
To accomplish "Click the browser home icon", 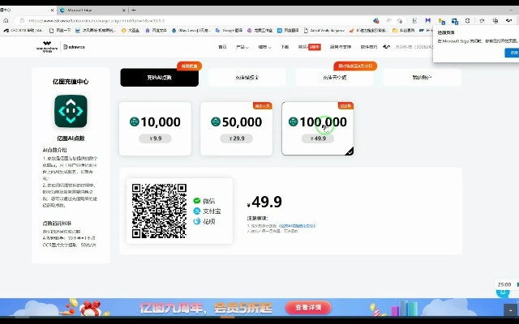I will point(6,20).
